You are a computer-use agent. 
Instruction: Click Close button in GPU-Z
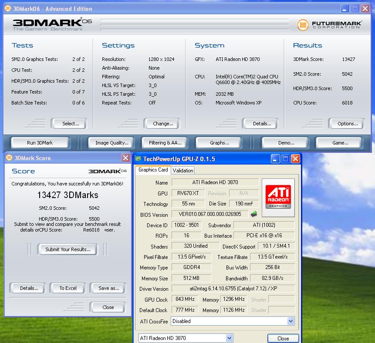coord(283,338)
